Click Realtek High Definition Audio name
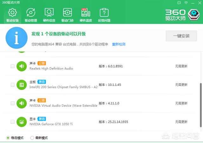 click(51, 68)
